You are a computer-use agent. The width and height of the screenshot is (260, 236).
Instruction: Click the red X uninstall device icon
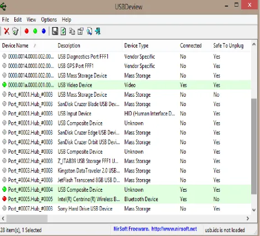[x=7, y=31]
